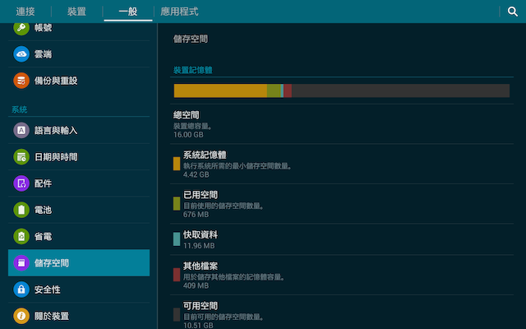Tap the 省電 power saving icon
The height and width of the screenshot is (329, 526).
tap(21, 236)
